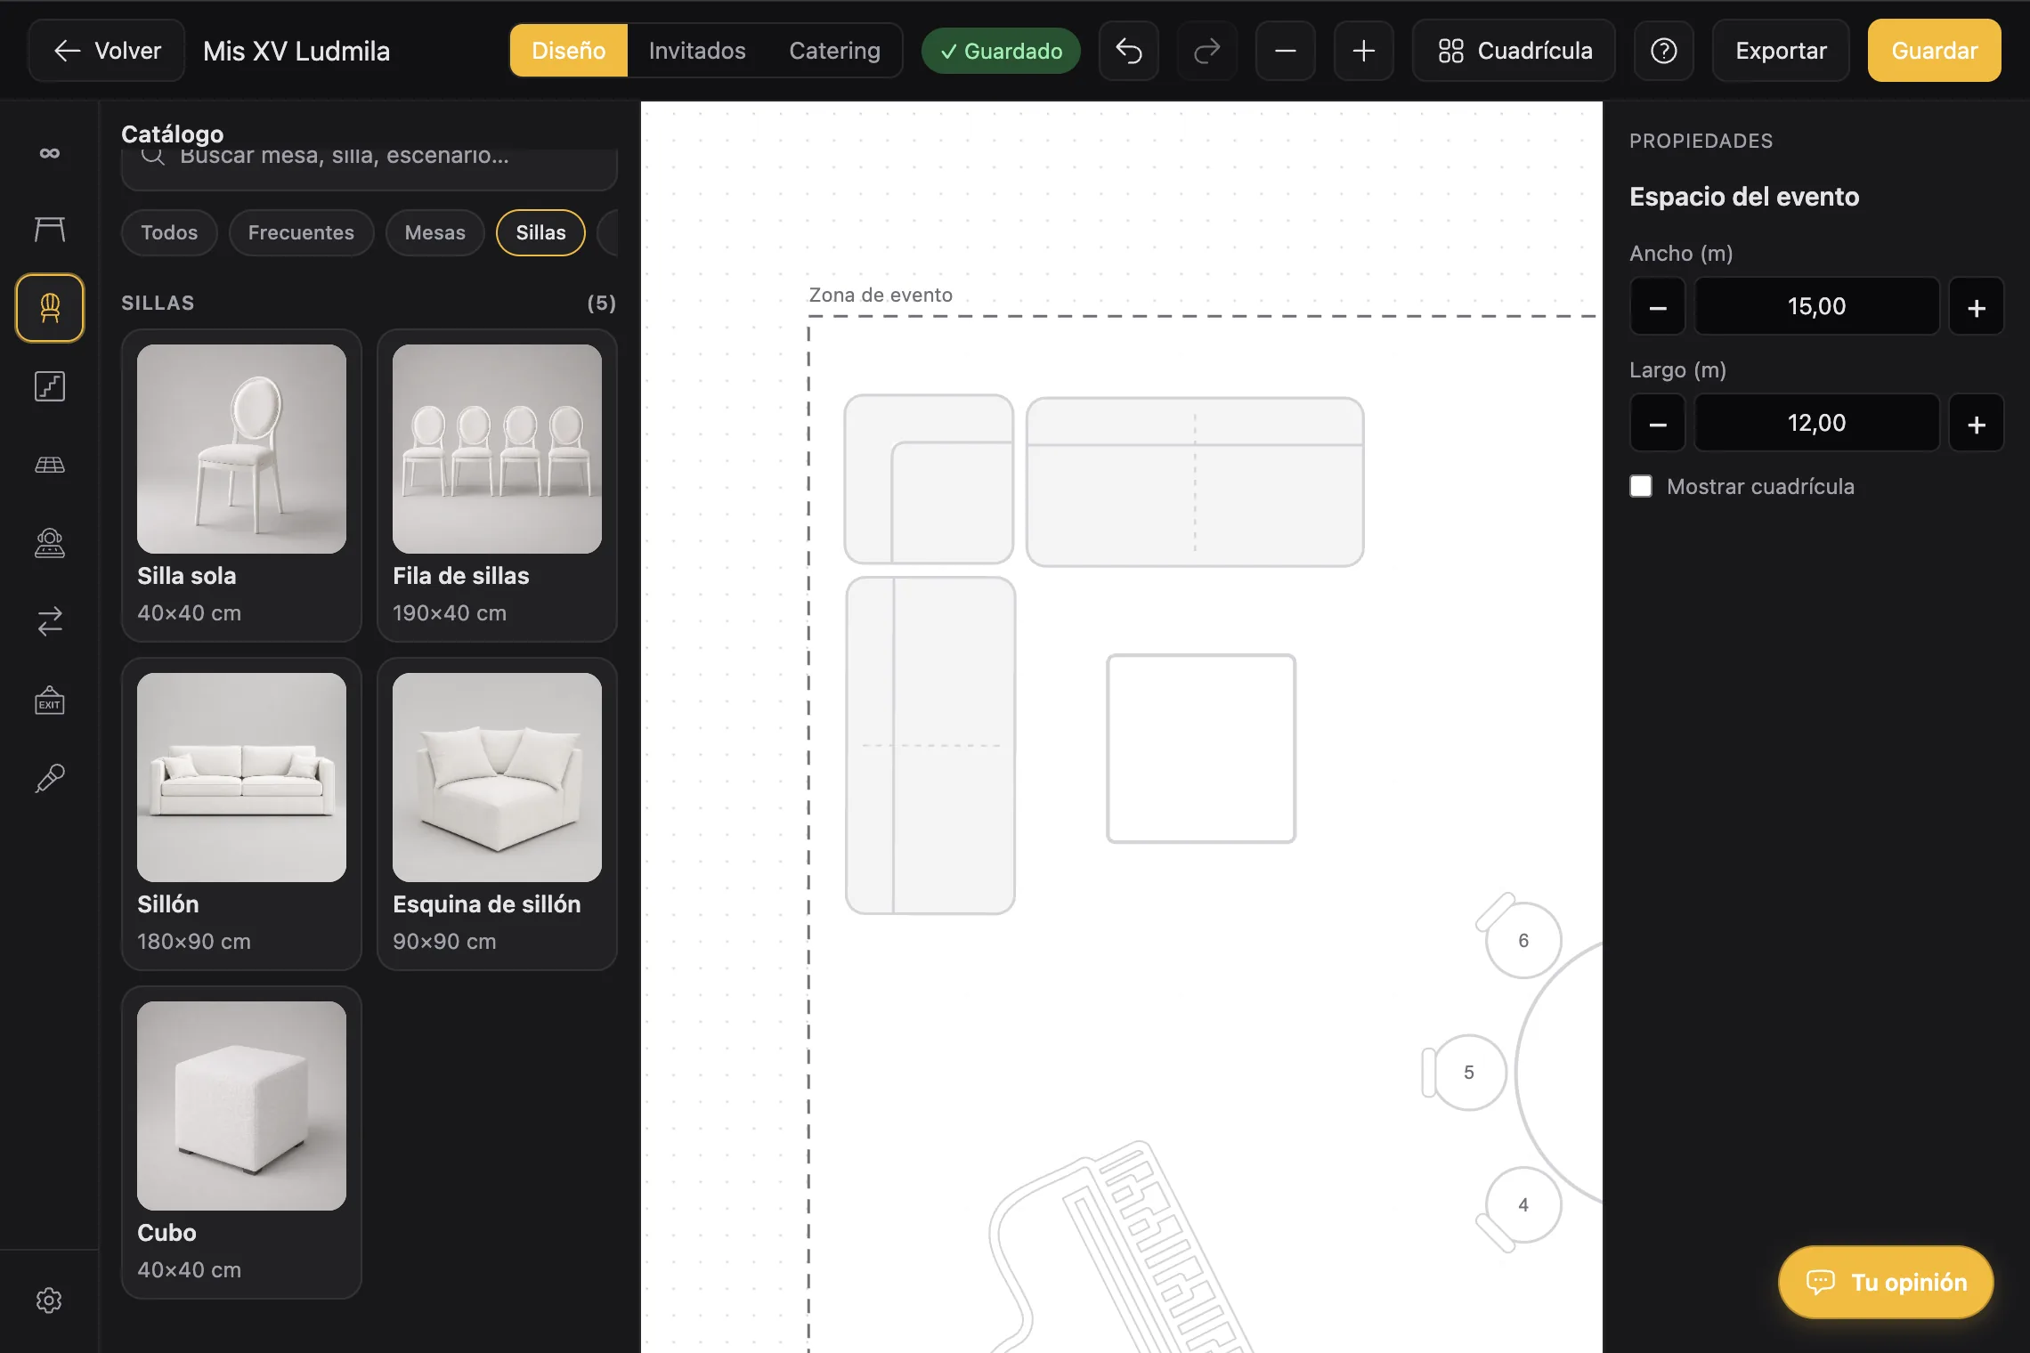Click the Exportar button
The width and height of the screenshot is (2030, 1353).
tap(1781, 51)
